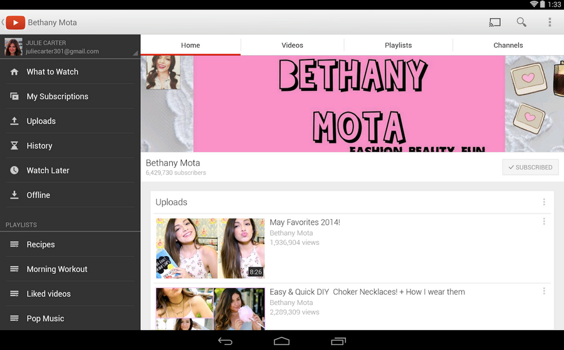Open the Channels tab
Image resolution: width=564 pixels, height=350 pixels.
coord(508,45)
